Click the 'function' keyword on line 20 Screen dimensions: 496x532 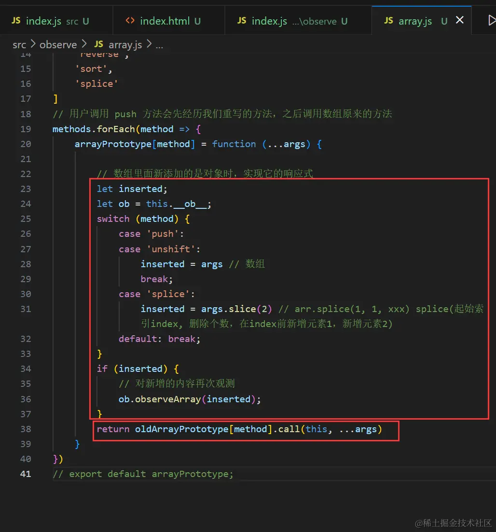point(234,144)
